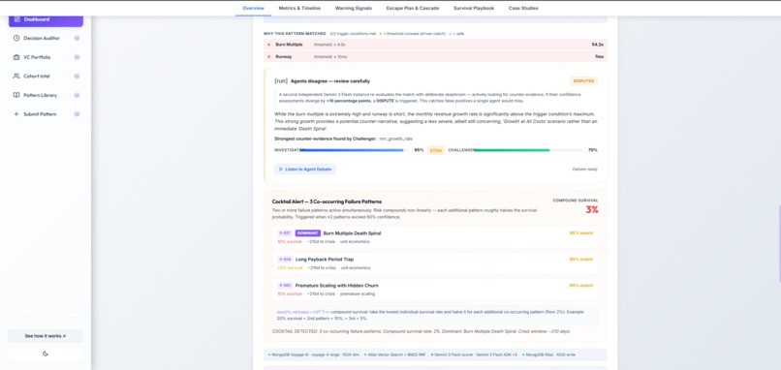This screenshot has width=781, height=370.
Task: Open the Submit Pattern page
Action: pyautogui.click(x=46, y=114)
